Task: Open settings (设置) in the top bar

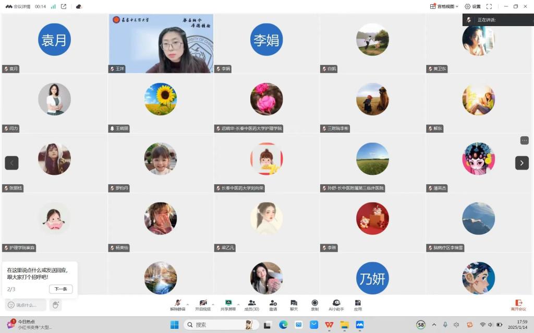Action: coord(472,6)
